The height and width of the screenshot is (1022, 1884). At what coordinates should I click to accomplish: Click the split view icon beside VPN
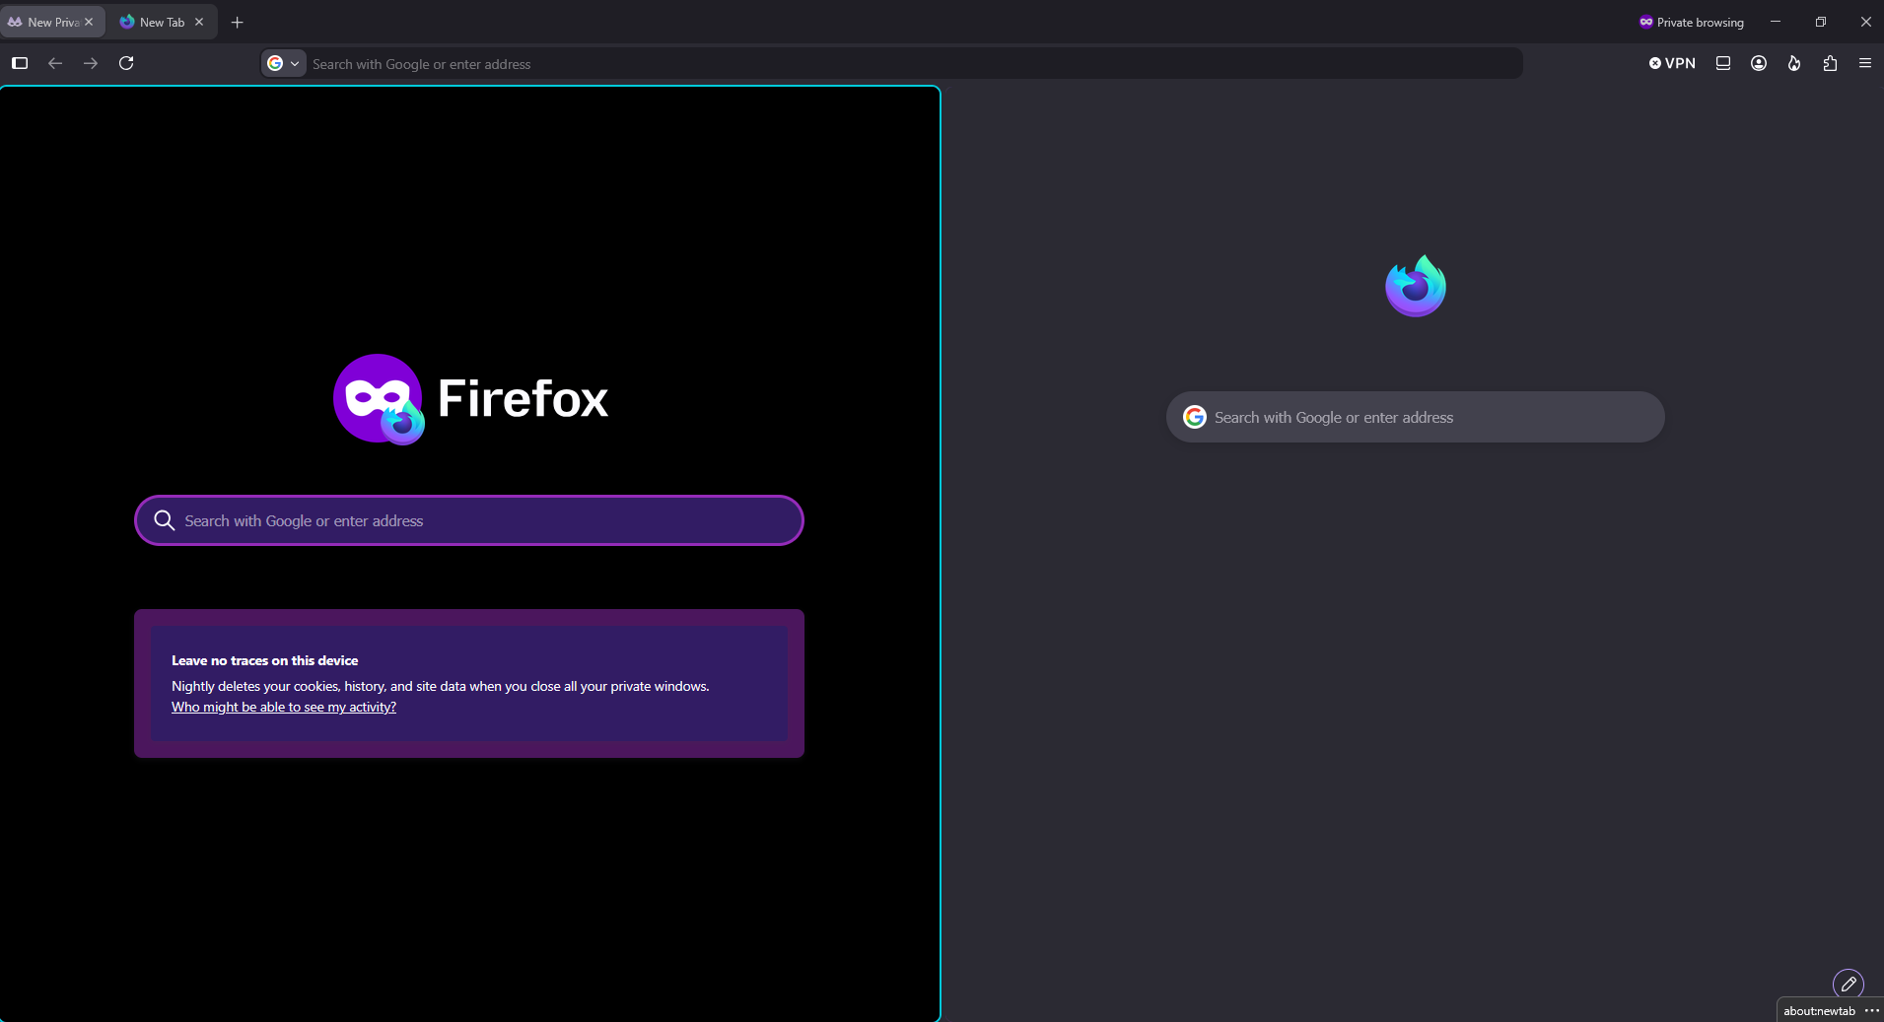coord(1723,63)
